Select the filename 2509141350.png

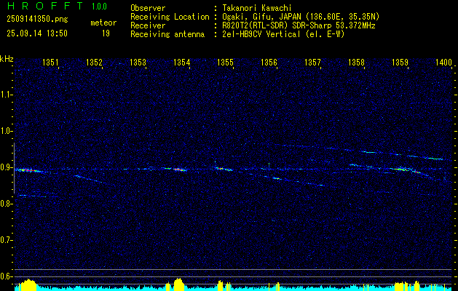click(37, 19)
